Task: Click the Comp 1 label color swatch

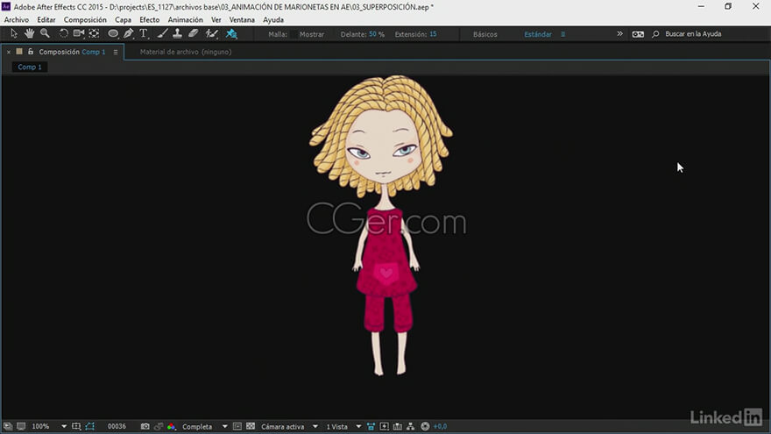Action: click(x=19, y=51)
